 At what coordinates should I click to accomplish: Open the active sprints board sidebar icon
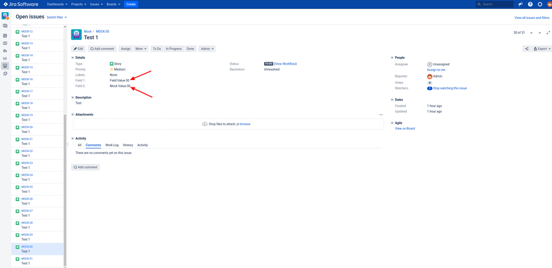6,43
